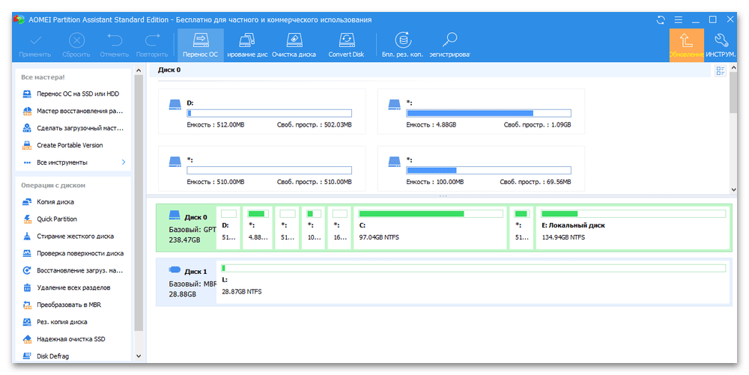The image size is (749, 375).
Task: Select E: Локальный диск partition block
Action: point(634,228)
